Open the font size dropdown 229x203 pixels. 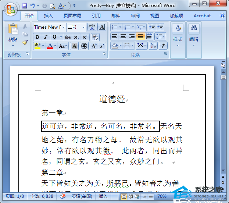(84, 27)
